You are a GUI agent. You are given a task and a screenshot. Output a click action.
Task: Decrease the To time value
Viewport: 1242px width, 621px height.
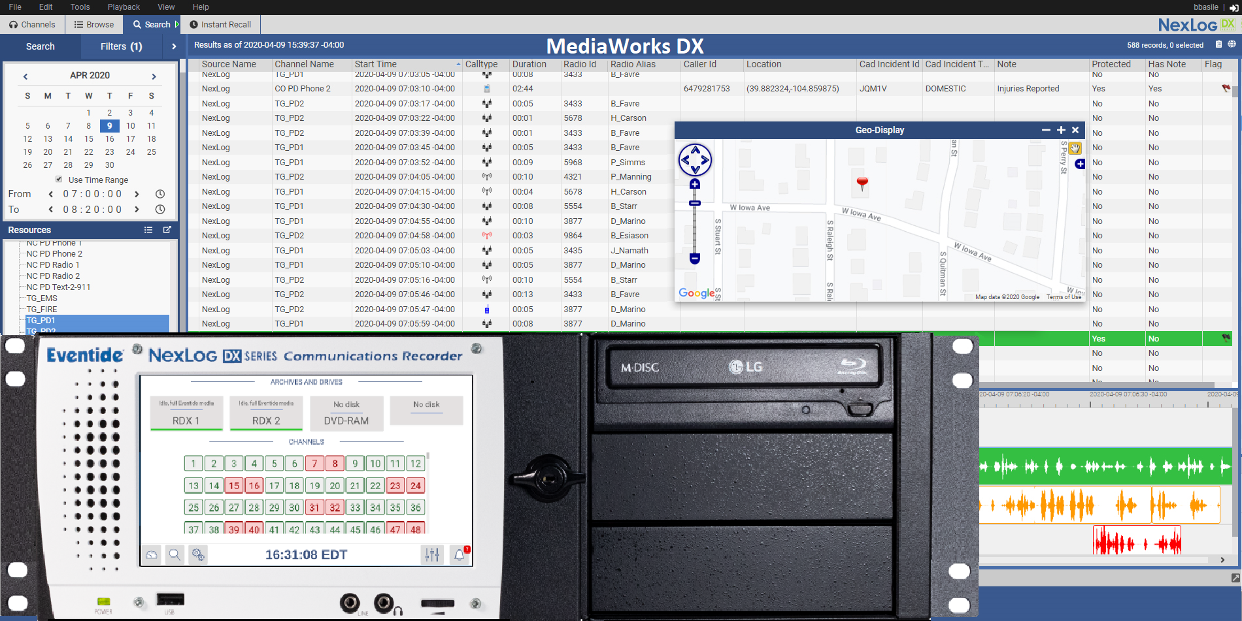tap(51, 210)
